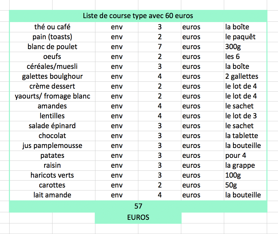Select the 'haricots verts' cell
The width and height of the screenshot is (278, 234).
pos(52,175)
